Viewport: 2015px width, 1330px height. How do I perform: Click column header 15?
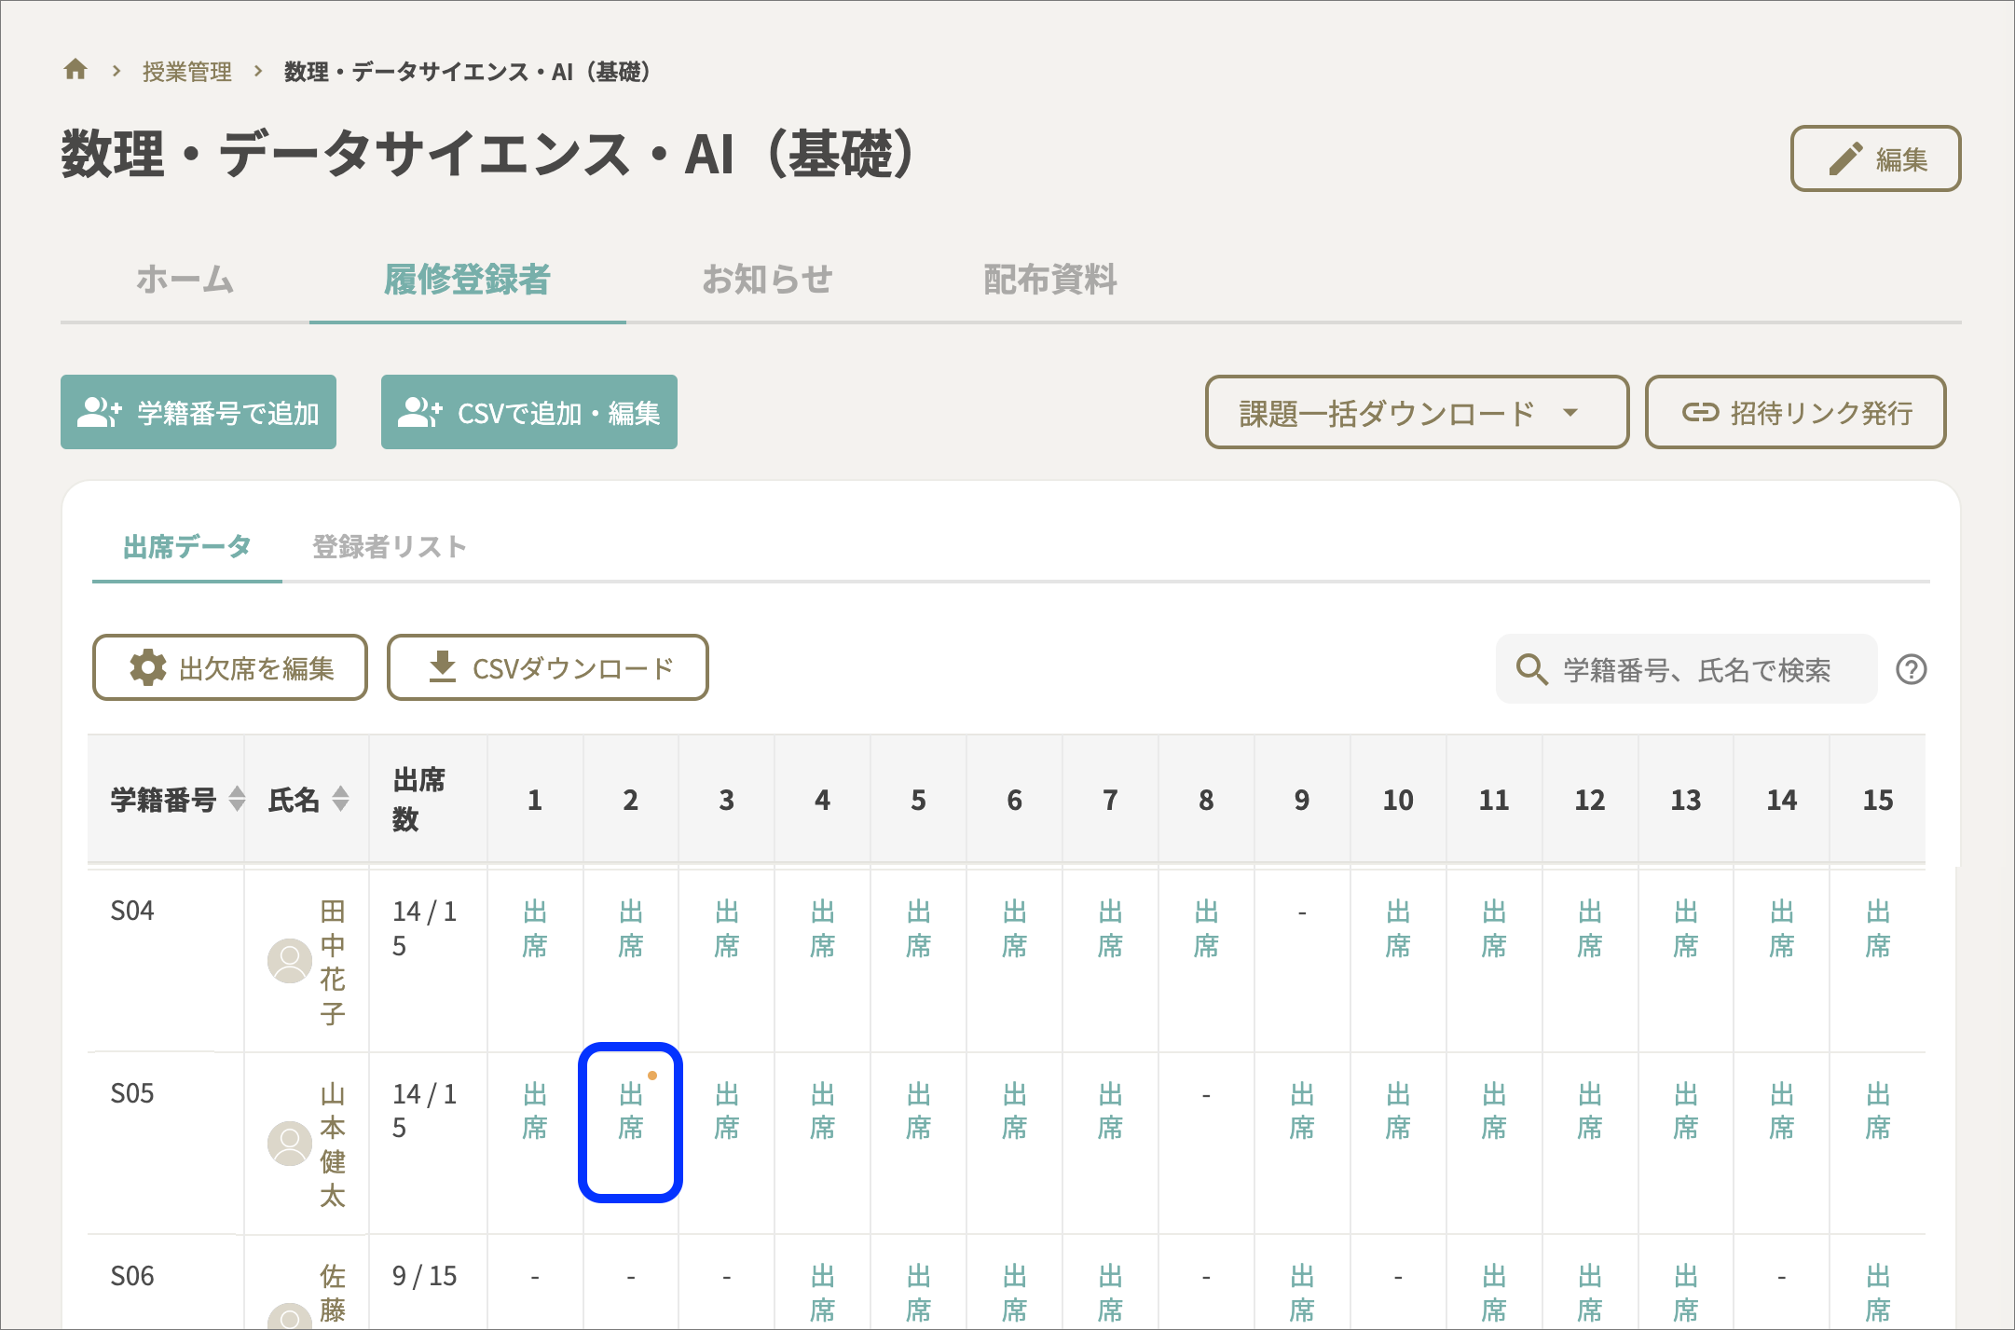[x=1878, y=800]
